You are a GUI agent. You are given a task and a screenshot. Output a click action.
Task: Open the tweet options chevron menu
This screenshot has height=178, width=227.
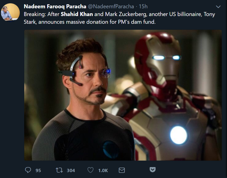218,7
